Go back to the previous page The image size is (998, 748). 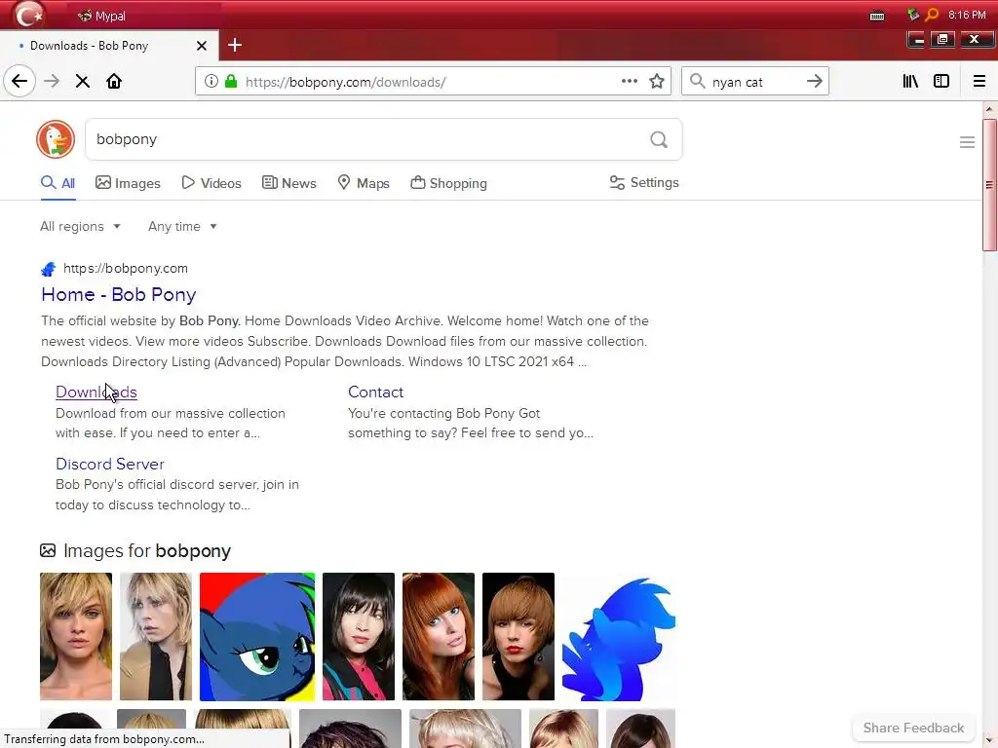[19, 82]
